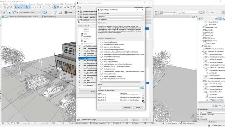Select External Green Walls Structure result row

point(120,100)
